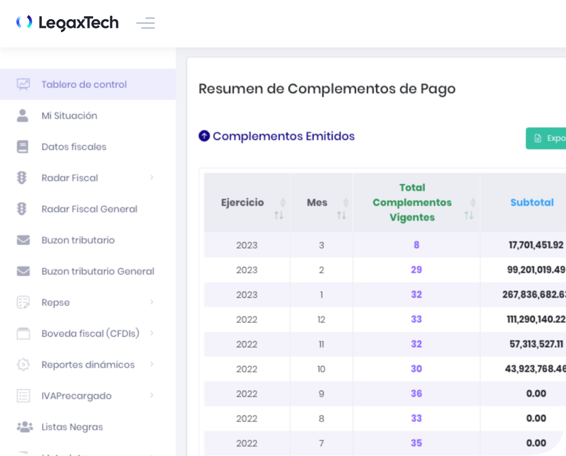Expand the Repse submenu arrow
Image resolution: width=566 pixels, height=456 pixels.
point(152,302)
